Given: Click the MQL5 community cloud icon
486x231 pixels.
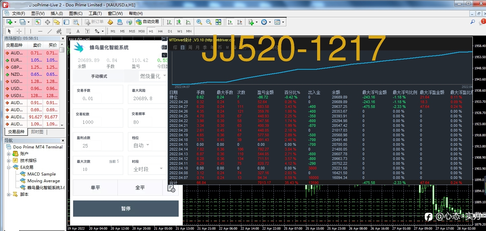Looking at the screenshot, I should (119, 22).
